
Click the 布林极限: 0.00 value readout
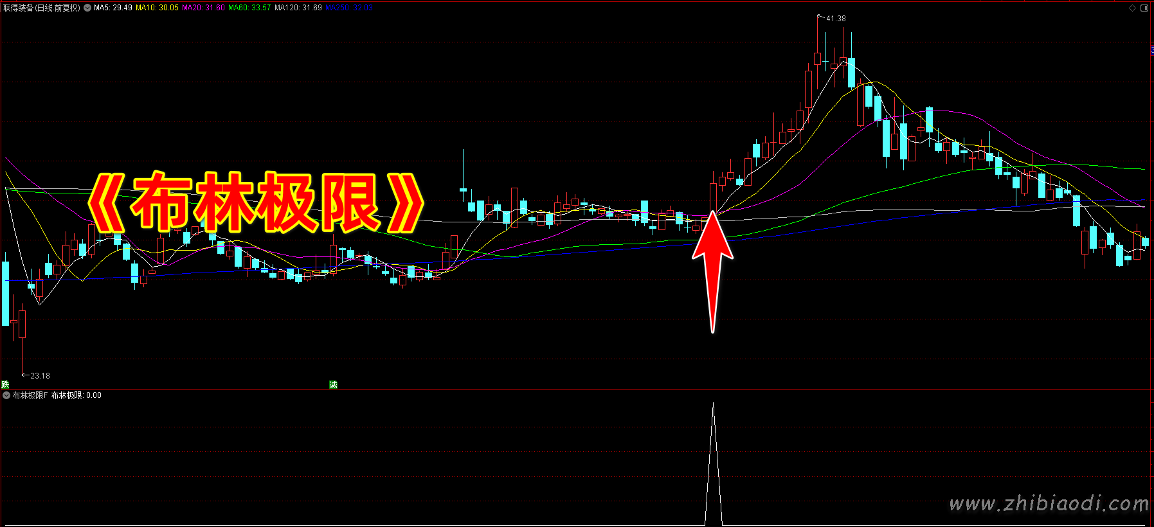click(x=77, y=396)
